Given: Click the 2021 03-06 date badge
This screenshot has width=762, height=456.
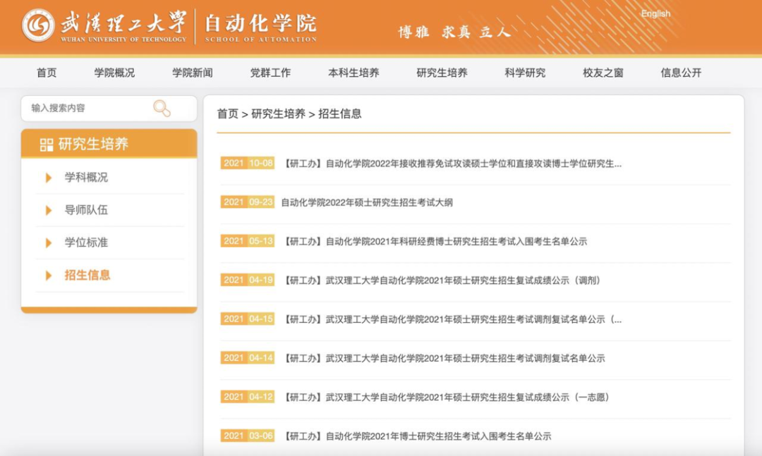Looking at the screenshot, I should click(248, 436).
